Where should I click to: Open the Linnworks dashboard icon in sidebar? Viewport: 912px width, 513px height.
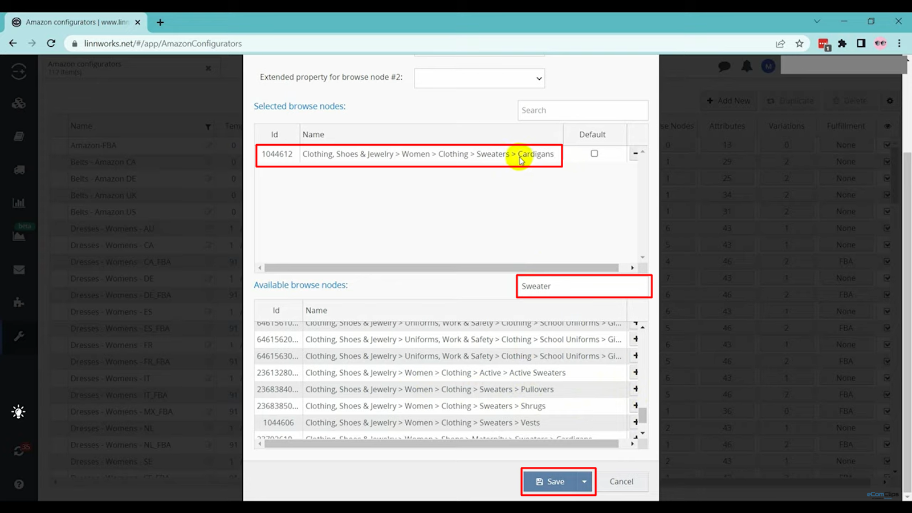click(19, 71)
